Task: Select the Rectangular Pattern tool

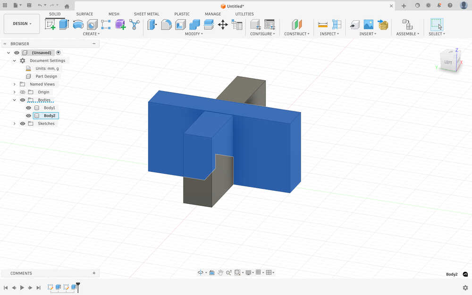Action: pos(106,25)
